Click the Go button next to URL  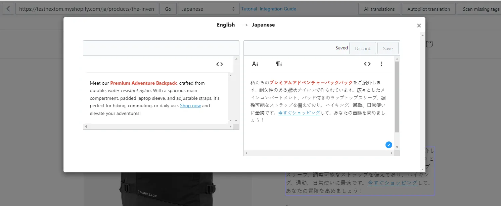168,9
